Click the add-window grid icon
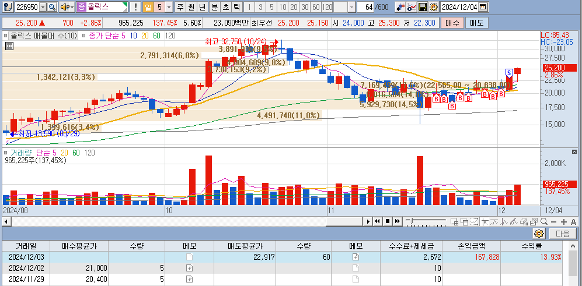The height and width of the screenshot is (286, 582). 454,221
